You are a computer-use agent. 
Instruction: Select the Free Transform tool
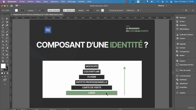pyautogui.click(x=7, y=42)
